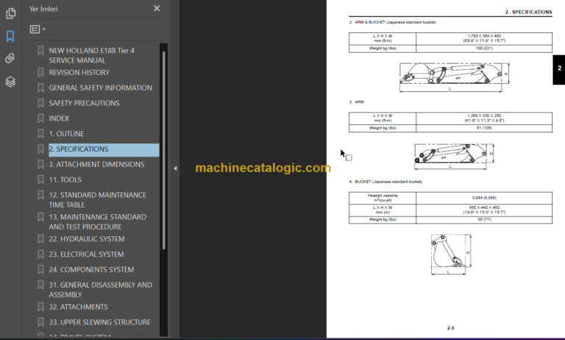Image resolution: width=565 pixels, height=340 pixels.
Task: Open the layers panel icon
Action: click(10, 82)
